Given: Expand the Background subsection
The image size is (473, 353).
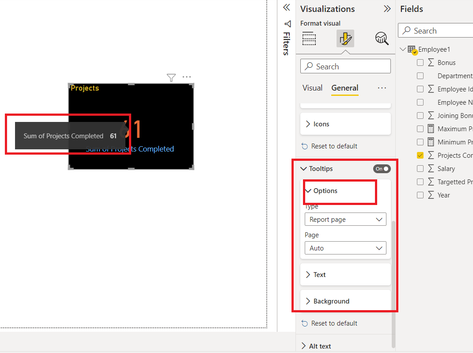Looking at the screenshot, I should tap(345, 301).
